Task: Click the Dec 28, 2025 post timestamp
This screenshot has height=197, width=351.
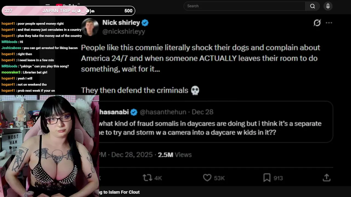Action: tap(132, 155)
